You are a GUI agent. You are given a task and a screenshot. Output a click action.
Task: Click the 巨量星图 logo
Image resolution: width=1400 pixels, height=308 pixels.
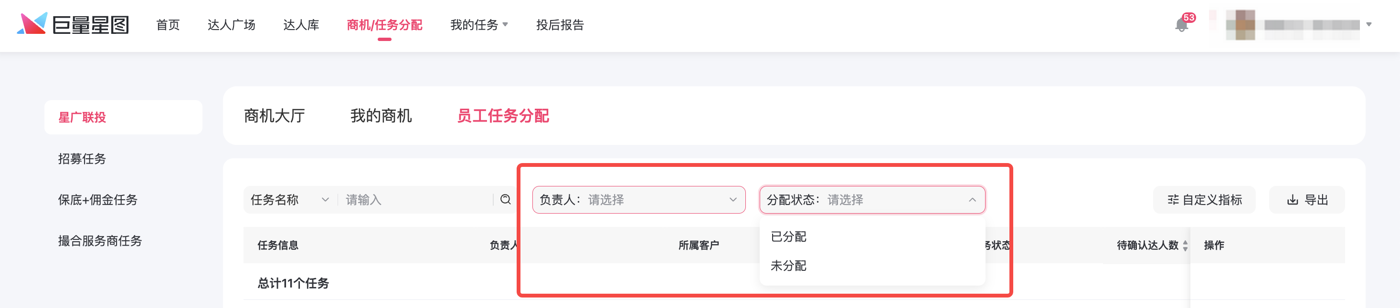[74, 24]
